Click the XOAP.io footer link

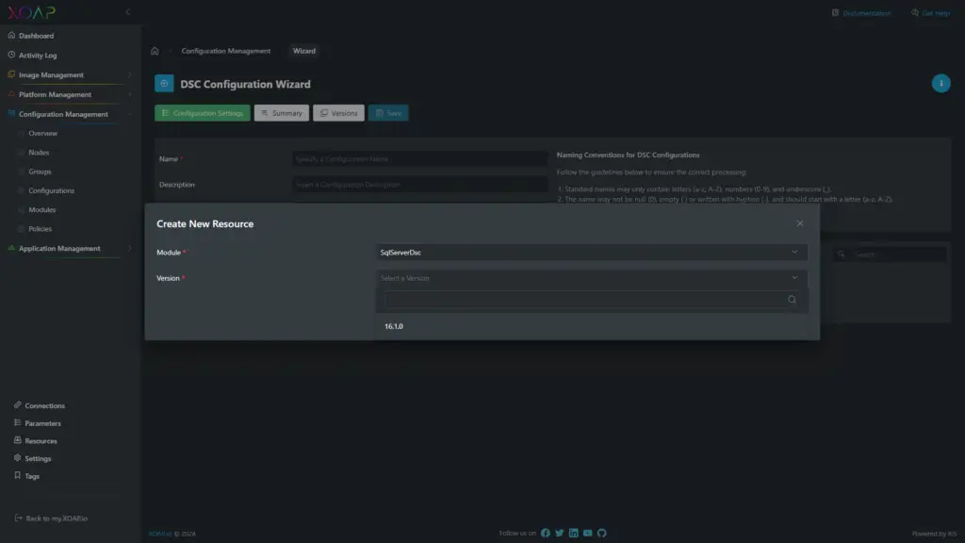(x=160, y=534)
